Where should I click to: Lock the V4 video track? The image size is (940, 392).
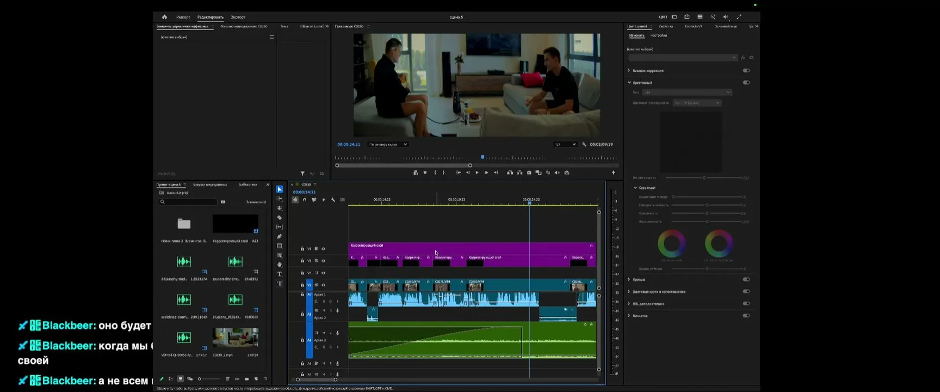coord(302,249)
